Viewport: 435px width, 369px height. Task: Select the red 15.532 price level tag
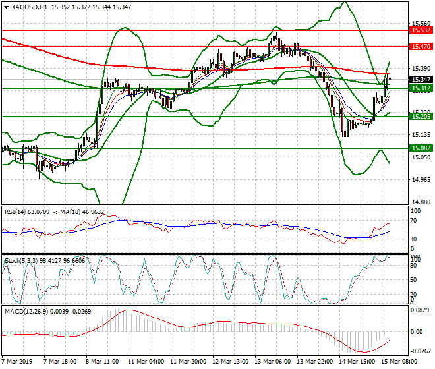[x=420, y=30]
